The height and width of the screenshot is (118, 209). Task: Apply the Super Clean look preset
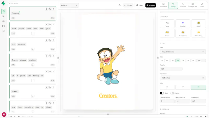[x=183, y=33]
